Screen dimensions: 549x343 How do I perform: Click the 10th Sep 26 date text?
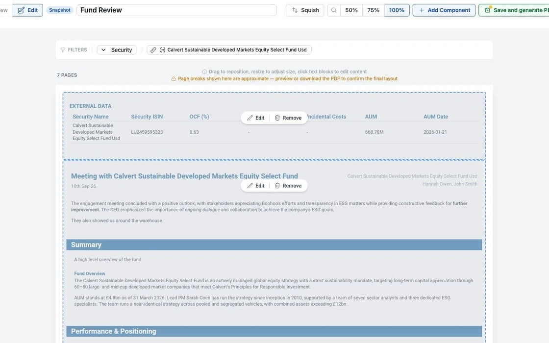[83, 186]
